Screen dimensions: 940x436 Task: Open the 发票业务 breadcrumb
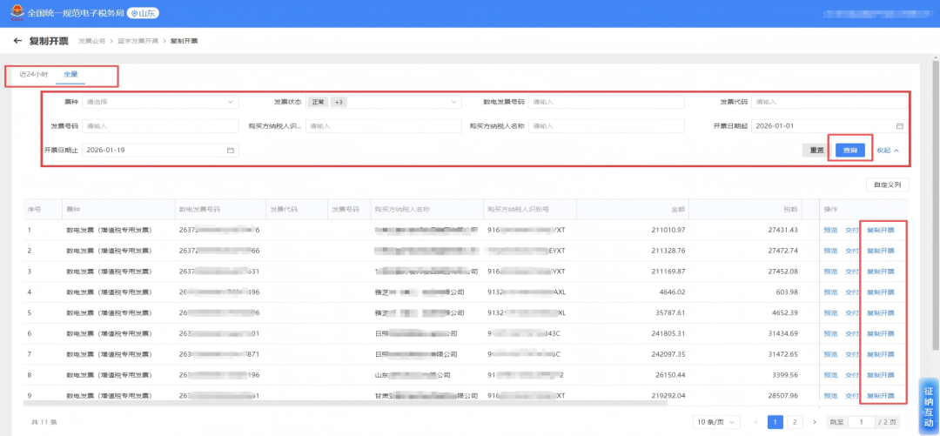coord(91,42)
